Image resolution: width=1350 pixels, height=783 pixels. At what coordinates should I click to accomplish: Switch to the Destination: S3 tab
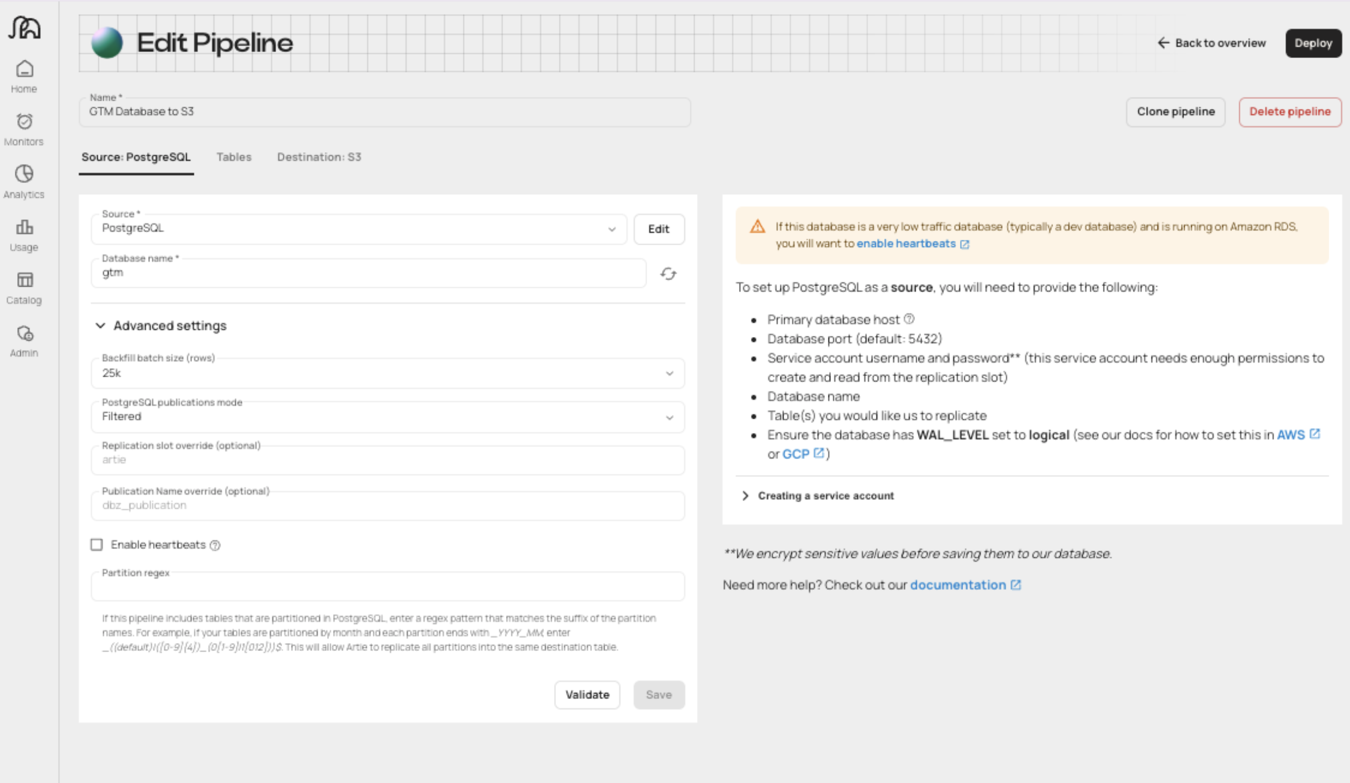point(319,157)
